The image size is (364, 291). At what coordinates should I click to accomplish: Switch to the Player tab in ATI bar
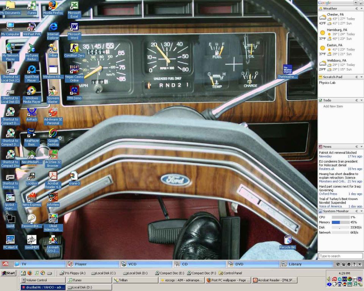(93, 264)
